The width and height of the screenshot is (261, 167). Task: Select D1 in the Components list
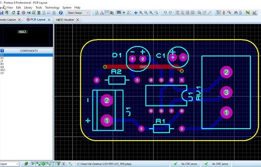click(x=27, y=58)
